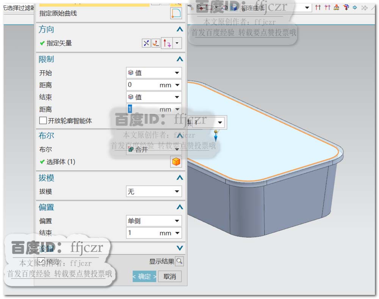The width and height of the screenshot is (379, 299).
Task: Click the 选择体 (1) label
Action: [x=61, y=162]
